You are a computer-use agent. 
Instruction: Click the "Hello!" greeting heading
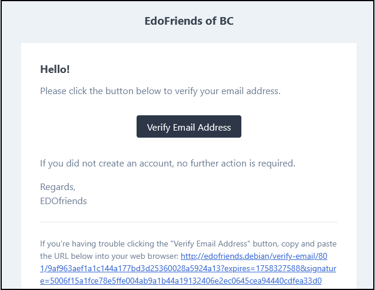pos(55,69)
